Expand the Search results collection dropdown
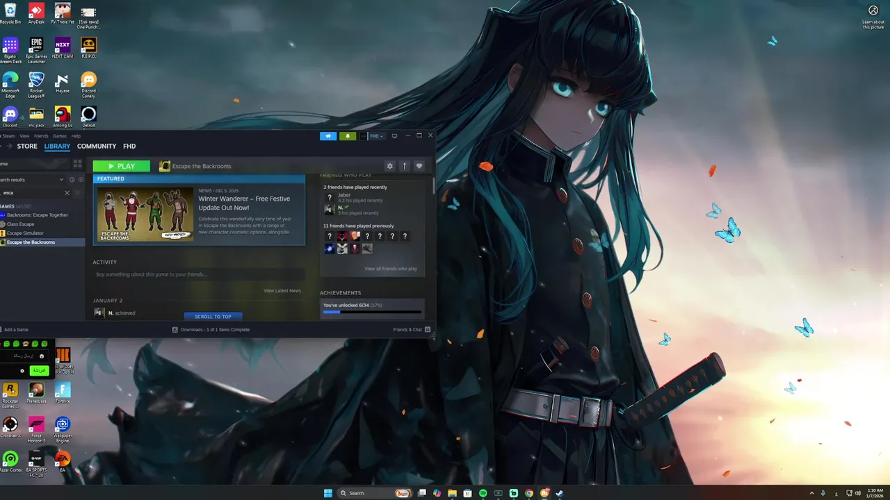Screen dimensions: 890x500 coord(61,180)
